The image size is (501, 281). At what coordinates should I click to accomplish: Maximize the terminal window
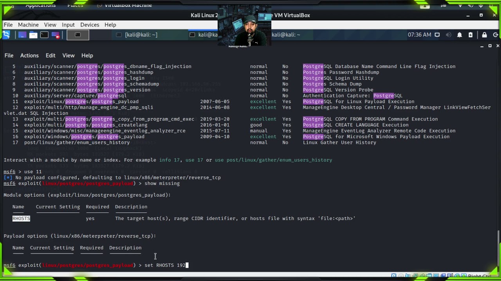click(x=490, y=46)
